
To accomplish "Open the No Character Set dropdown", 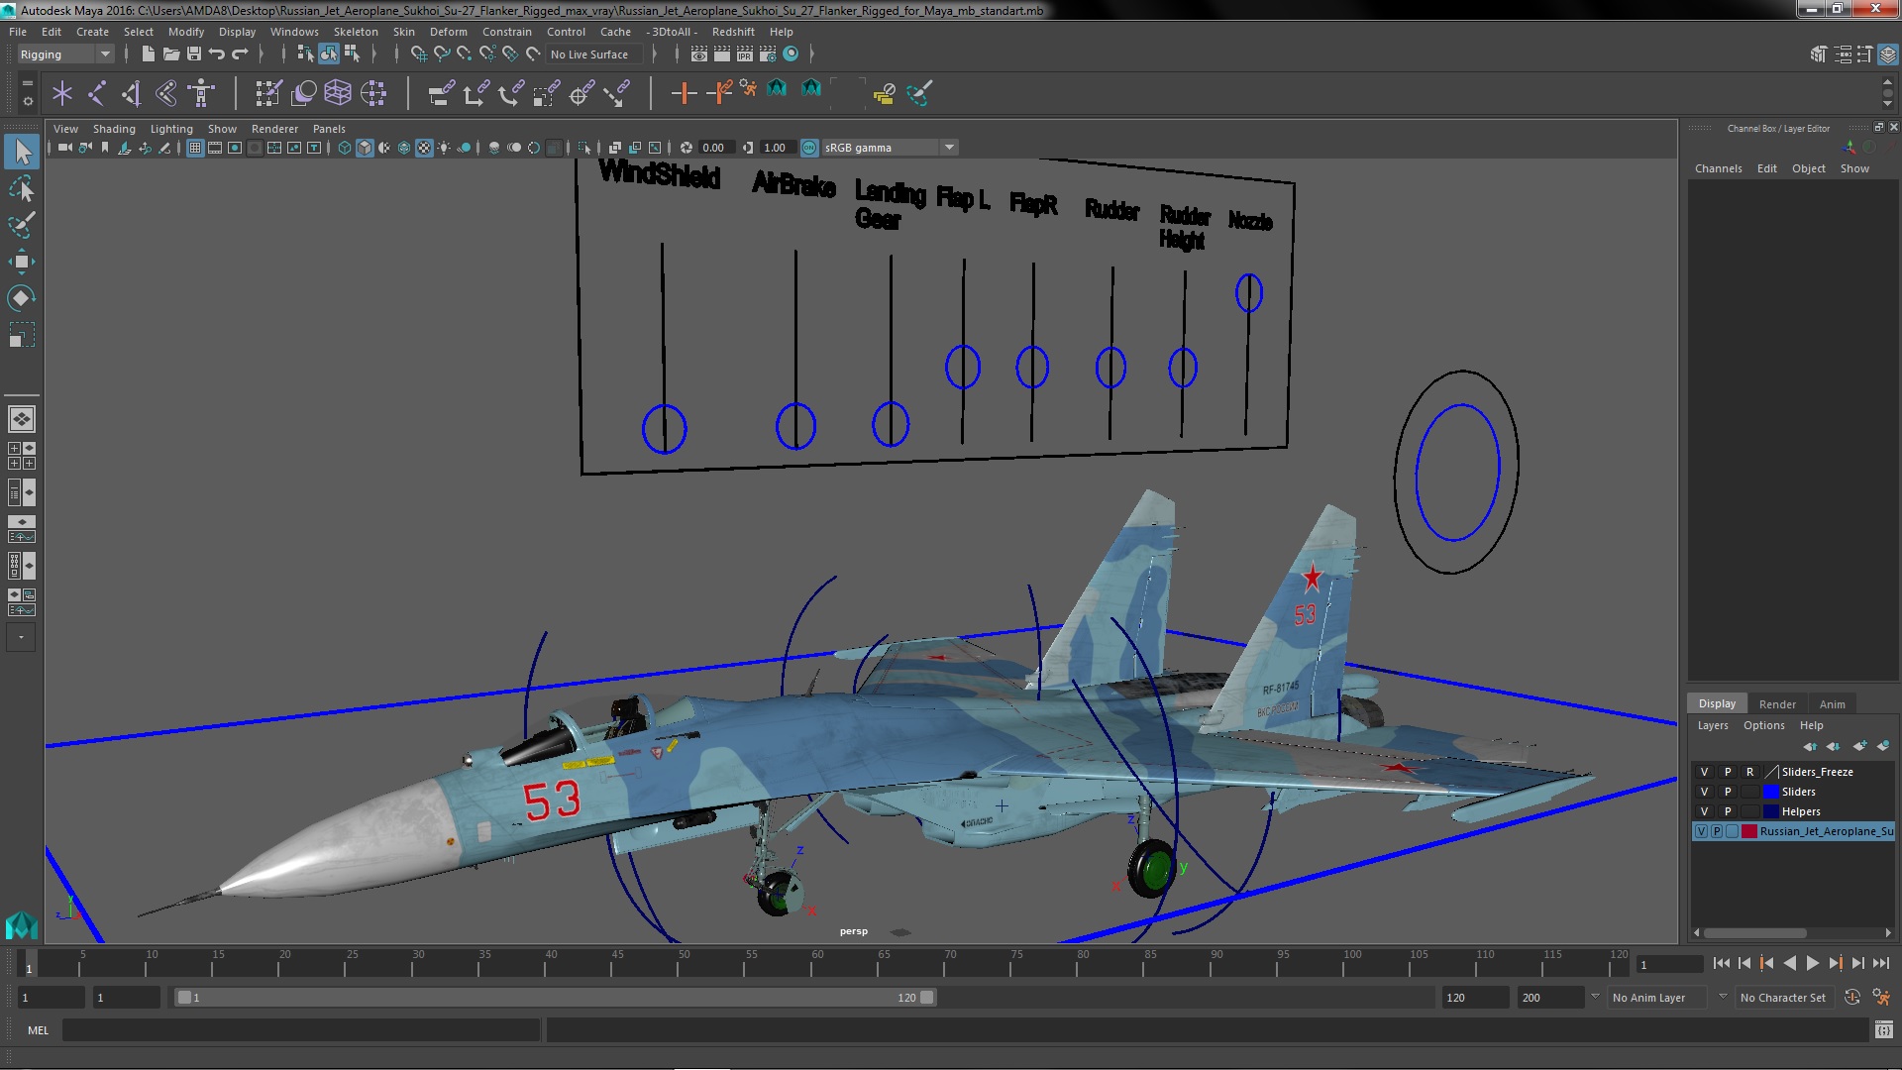I will [x=1787, y=998].
